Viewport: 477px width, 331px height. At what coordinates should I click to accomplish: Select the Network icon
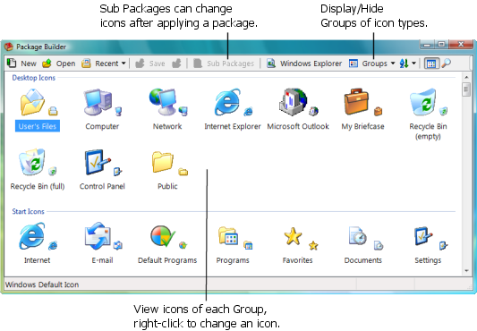167,110
